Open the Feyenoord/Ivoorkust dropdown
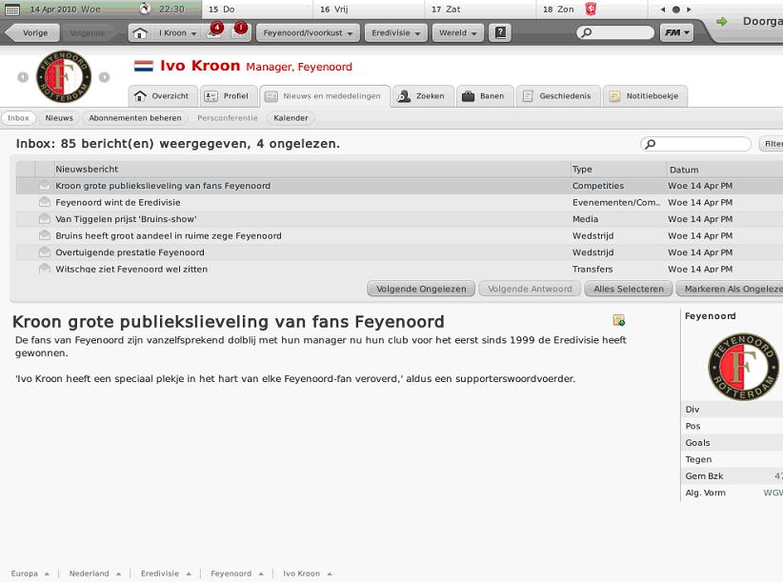The height and width of the screenshot is (584, 783). [308, 33]
